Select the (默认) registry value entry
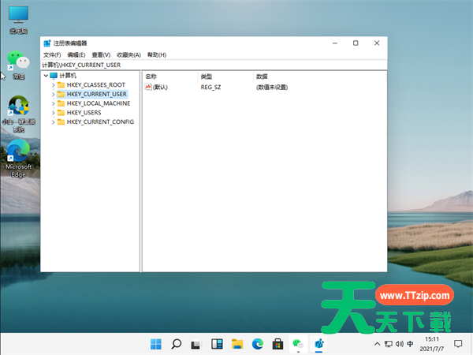The image size is (473, 355). click(x=160, y=87)
